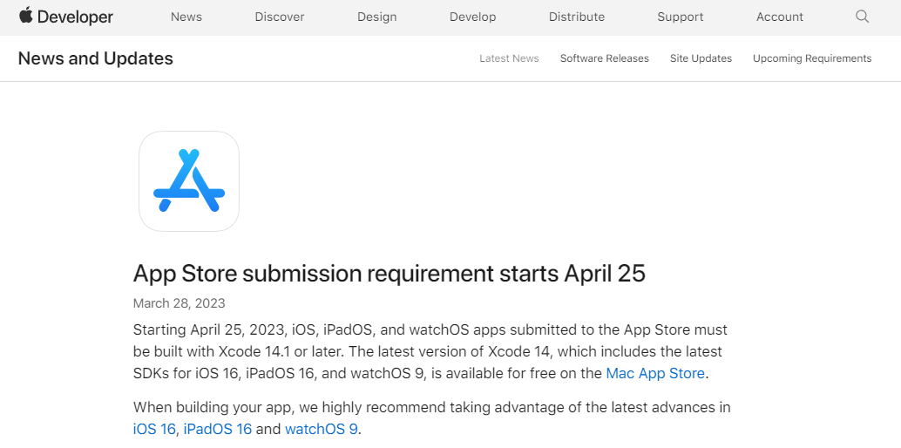Click the Apple Developer logo
The image size is (901, 448).
point(66,17)
